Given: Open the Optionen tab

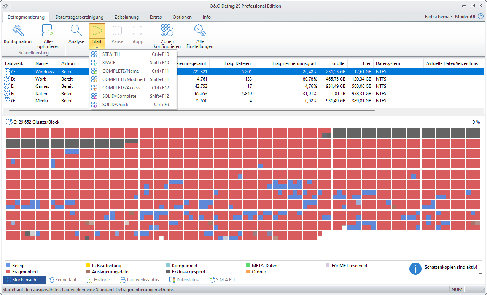Looking at the screenshot, I should [182, 17].
